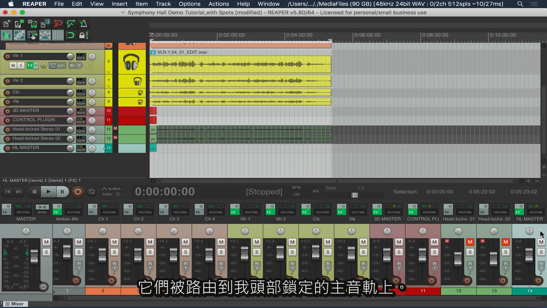Click the macOS Spotlight search icon
Image resolution: width=547 pixels, height=308 pixels.
(520, 4)
